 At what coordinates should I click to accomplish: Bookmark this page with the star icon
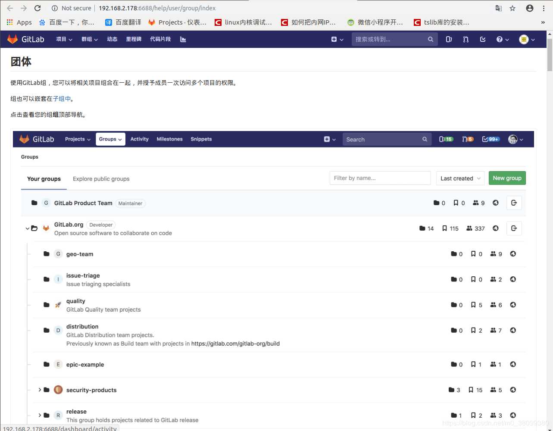pos(512,8)
